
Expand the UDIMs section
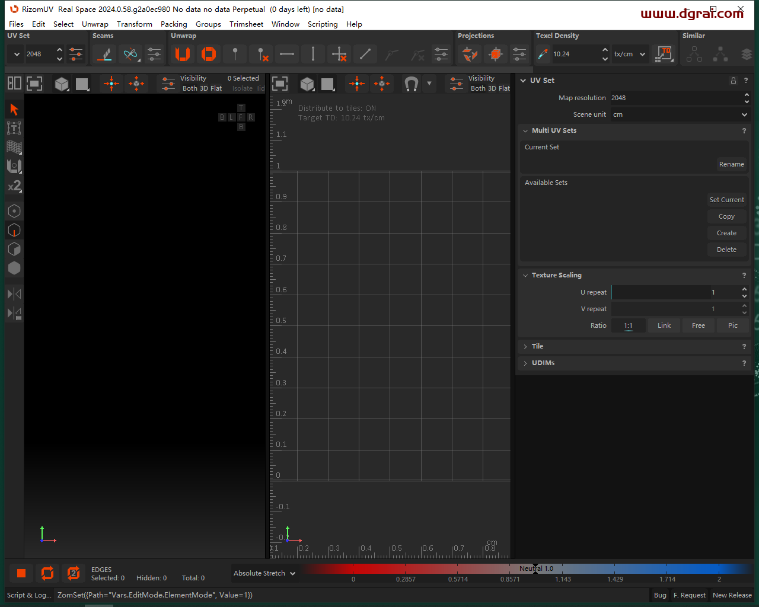525,363
